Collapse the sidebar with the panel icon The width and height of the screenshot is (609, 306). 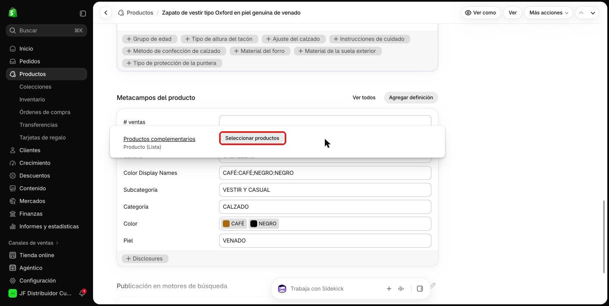pyautogui.click(x=83, y=14)
